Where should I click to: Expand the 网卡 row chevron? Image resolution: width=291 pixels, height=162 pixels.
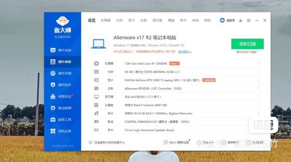[258, 113]
